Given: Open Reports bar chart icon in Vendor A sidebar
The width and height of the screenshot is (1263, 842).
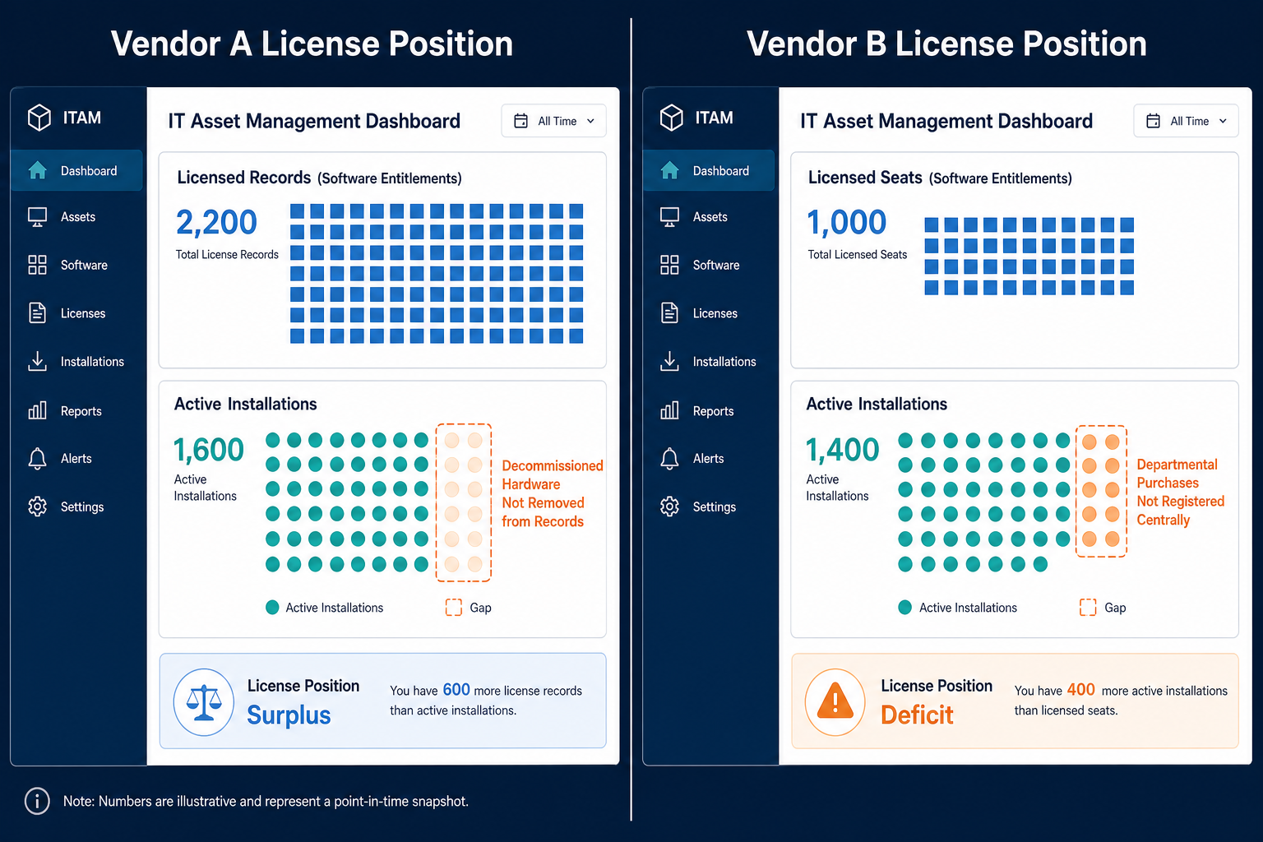Looking at the screenshot, I should point(38,410).
